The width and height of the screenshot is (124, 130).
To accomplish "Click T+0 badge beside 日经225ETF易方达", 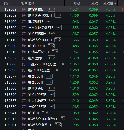I will tap(61, 64).
